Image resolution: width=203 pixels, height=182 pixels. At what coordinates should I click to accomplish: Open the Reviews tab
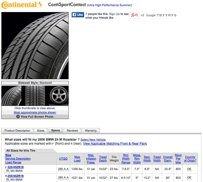(72, 130)
